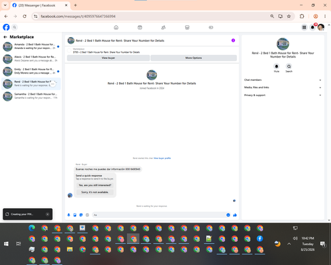Open the Friends/Groups icon in Facebook nav
This screenshot has height=265, width=331.
pyautogui.click(x=164, y=27)
